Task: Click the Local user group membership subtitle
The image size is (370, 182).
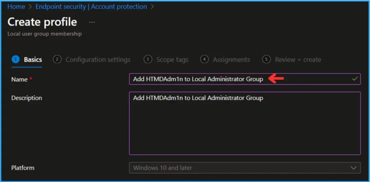Action: tap(44, 34)
